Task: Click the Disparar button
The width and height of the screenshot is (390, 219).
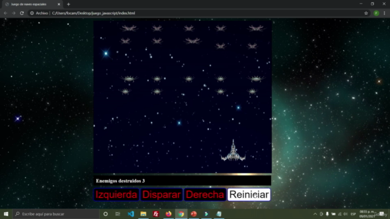Action: coord(161,195)
